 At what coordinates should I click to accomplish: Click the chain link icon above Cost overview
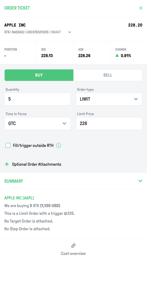pos(73,246)
